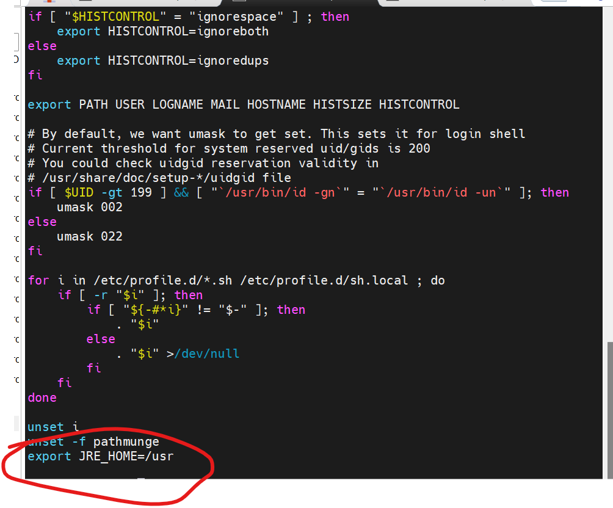Viewport: 613px width, 508px height.
Task: Click the '# /usr/share/doc/setup-*/uidgid file' comment
Action: tap(159, 178)
